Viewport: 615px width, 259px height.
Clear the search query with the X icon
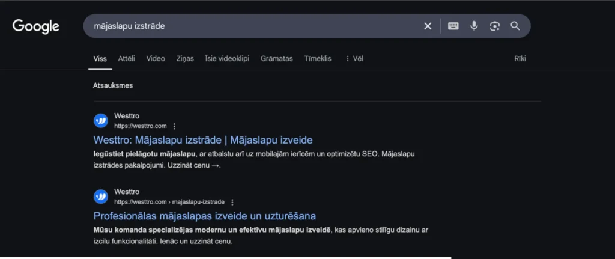click(428, 26)
